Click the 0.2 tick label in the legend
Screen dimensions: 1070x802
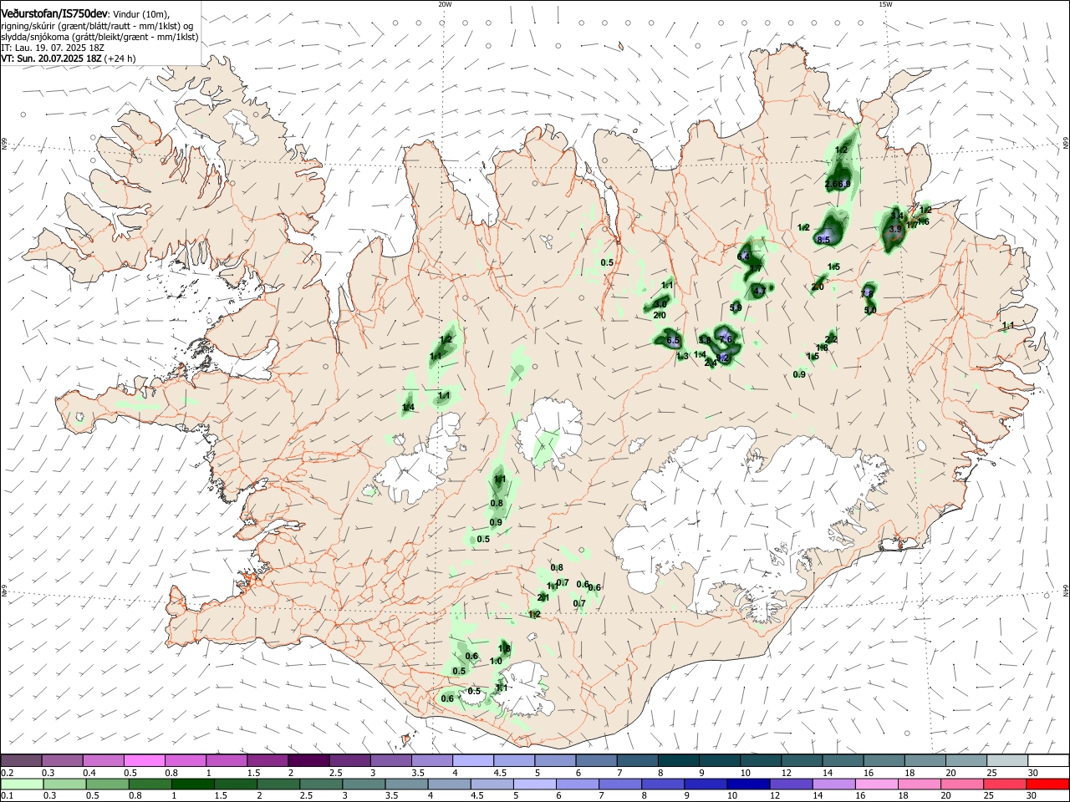point(6,773)
